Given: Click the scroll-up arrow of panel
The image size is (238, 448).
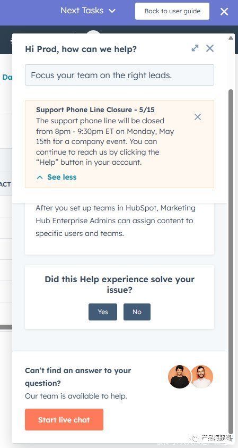Looking at the screenshot, I should [x=231, y=38].
